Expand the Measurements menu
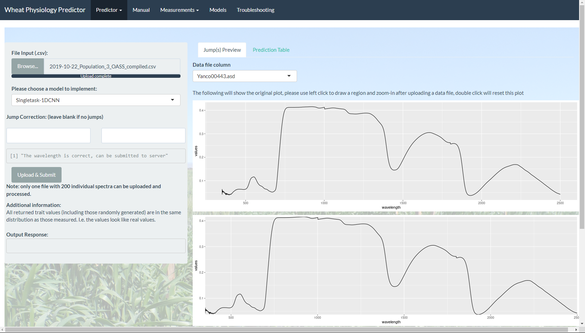 point(179,10)
